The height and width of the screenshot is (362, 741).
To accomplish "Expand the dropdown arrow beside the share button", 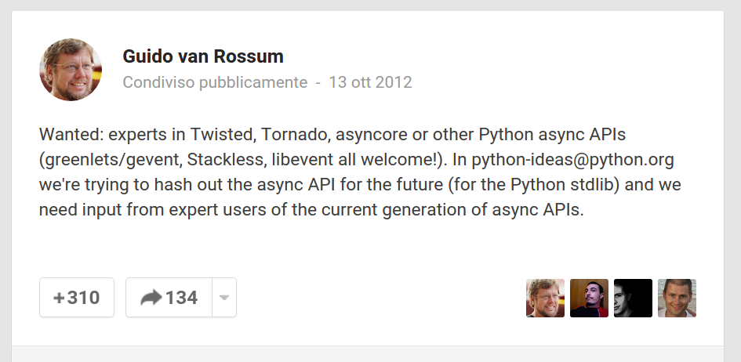I will coord(224,298).
